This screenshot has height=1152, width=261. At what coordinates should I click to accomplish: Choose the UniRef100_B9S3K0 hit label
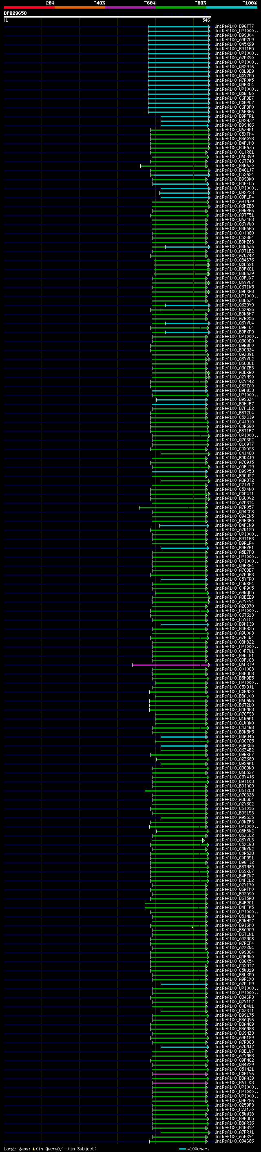(234, 179)
